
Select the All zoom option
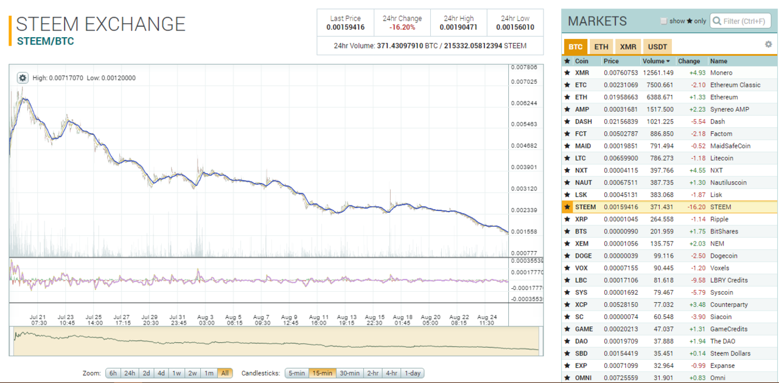click(225, 373)
